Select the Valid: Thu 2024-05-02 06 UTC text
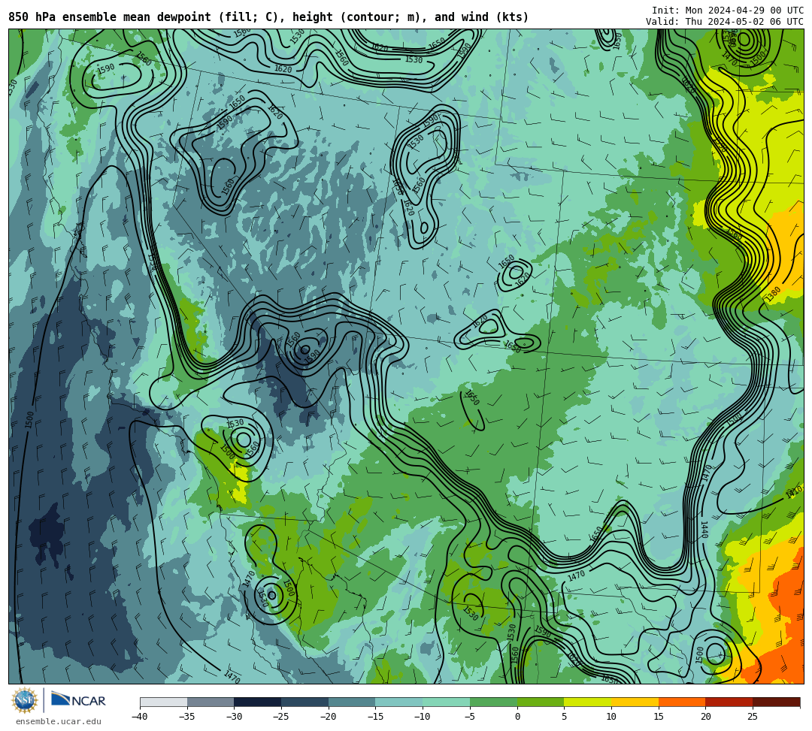This screenshot has height=731, width=812. (x=725, y=22)
